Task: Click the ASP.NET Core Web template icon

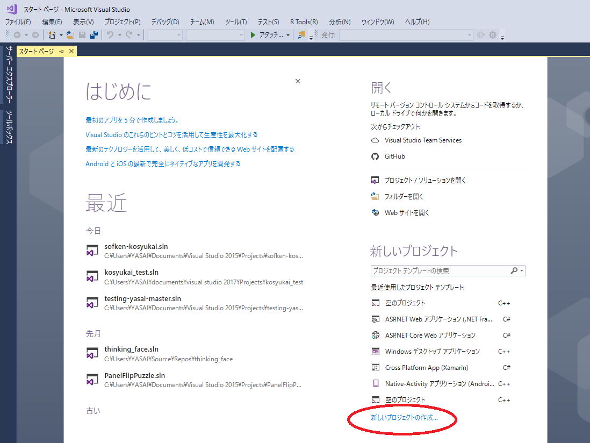Action: [x=376, y=335]
